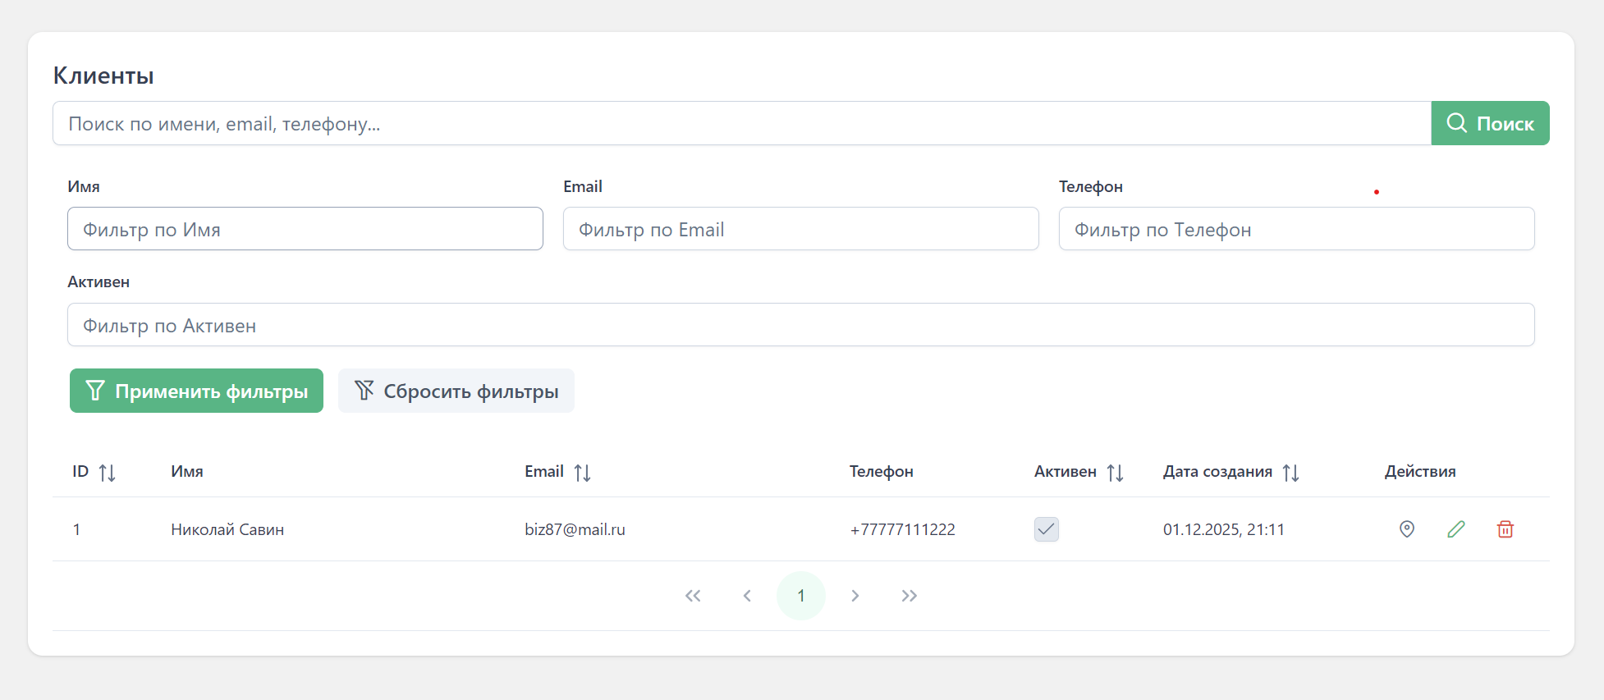Click the Фильтр по Телефон input
Viewport: 1604px width, 700px height.
pos(1295,229)
